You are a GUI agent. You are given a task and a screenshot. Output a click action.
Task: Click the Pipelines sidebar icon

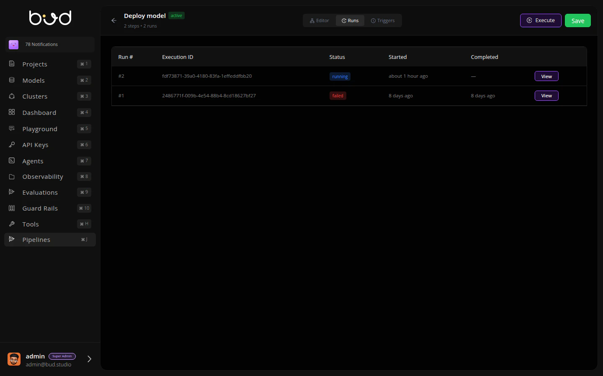tap(12, 239)
